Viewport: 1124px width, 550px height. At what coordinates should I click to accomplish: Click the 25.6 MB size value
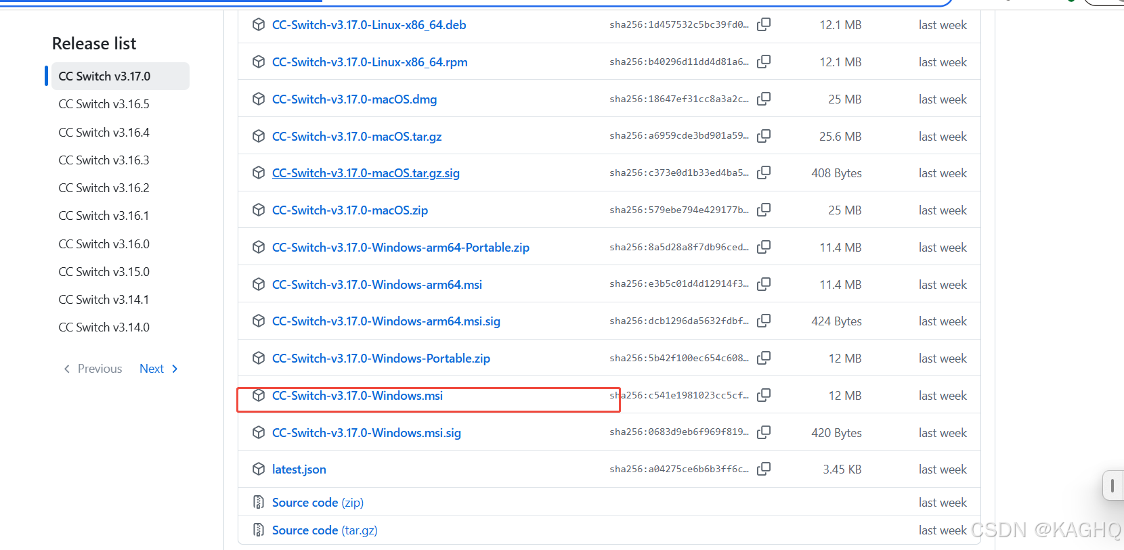coord(840,137)
